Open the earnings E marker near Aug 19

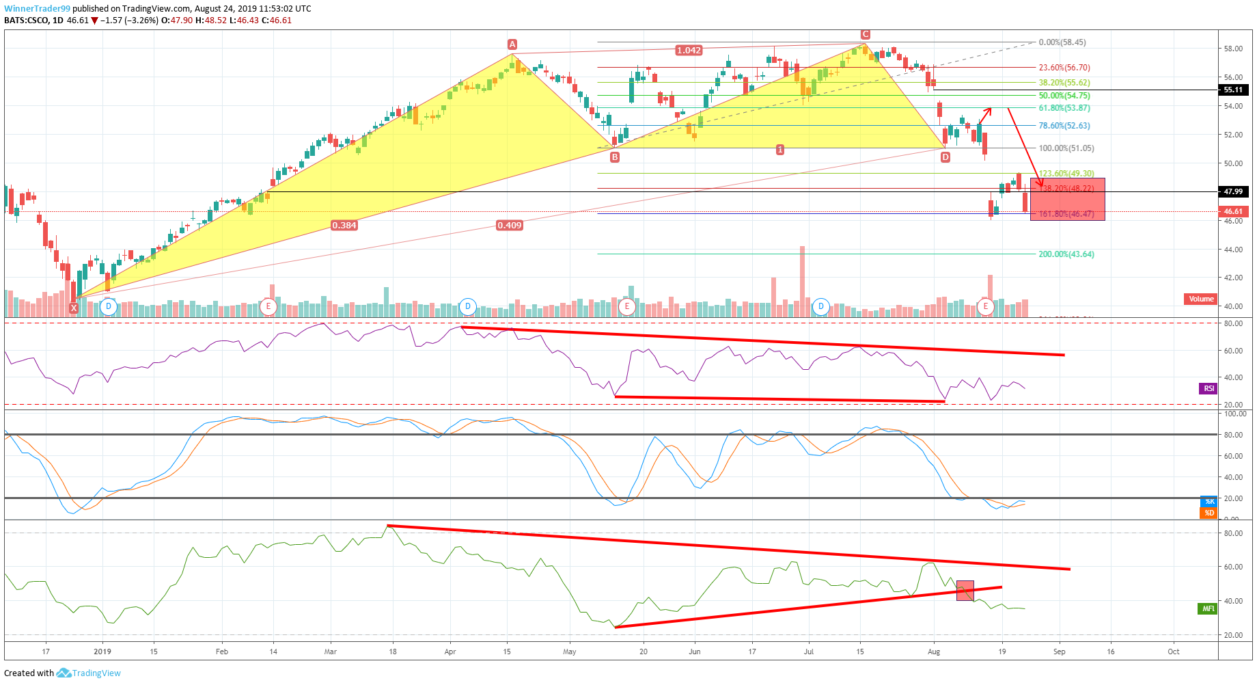(x=985, y=306)
